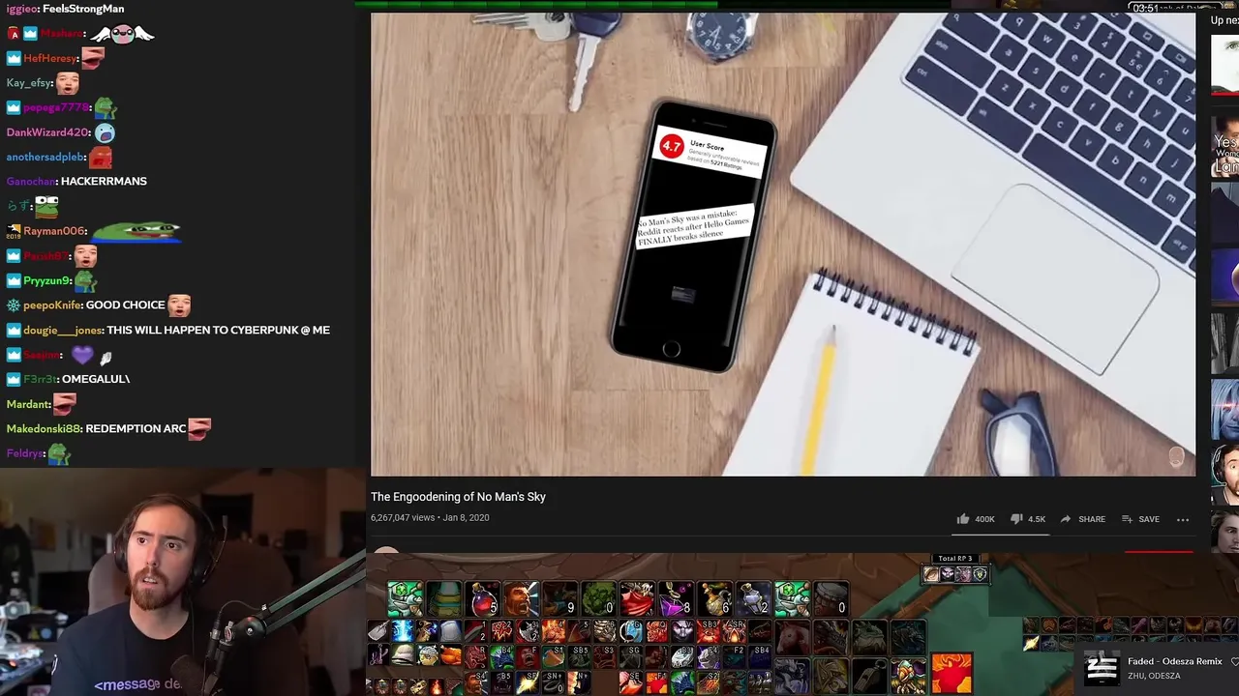Screen dimensions: 1239x696
Task: Click chat username F3rr3t
Action: click(39, 380)
